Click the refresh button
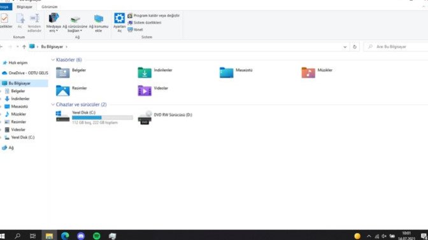Viewport: 428px width, 240px height. pyautogui.click(x=355, y=47)
